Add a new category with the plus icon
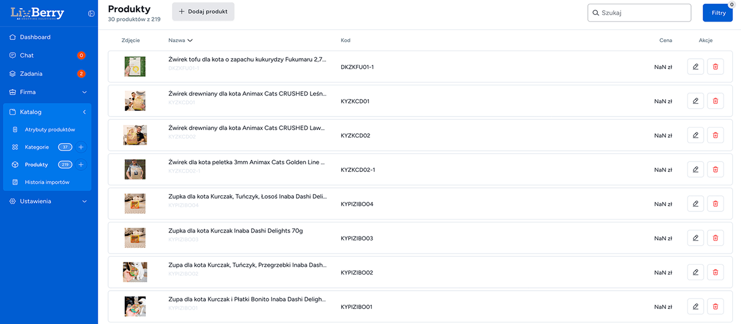This screenshot has height=324, width=741. click(81, 147)
